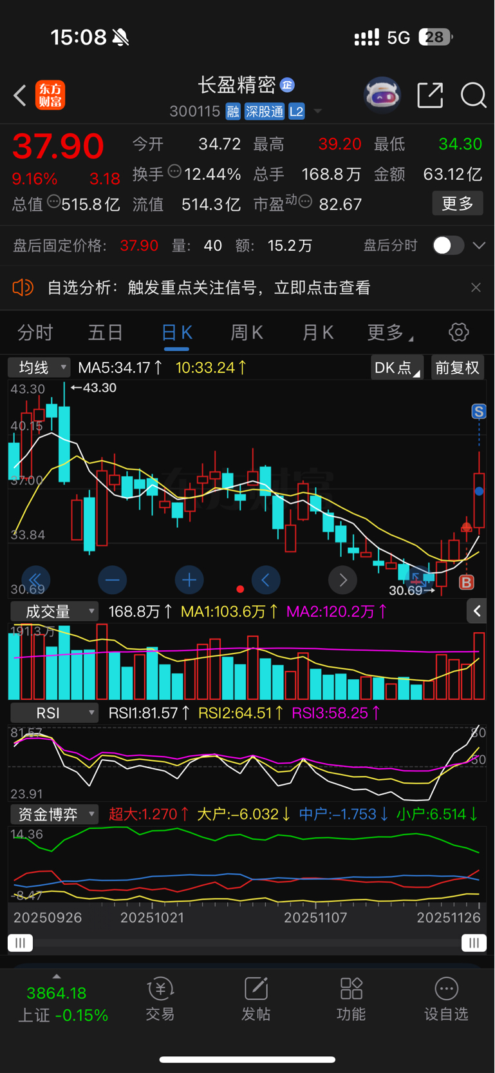Tap 设自选 add to watchlist
This screenshot has height=1073, width=495.
pos(446,999)
